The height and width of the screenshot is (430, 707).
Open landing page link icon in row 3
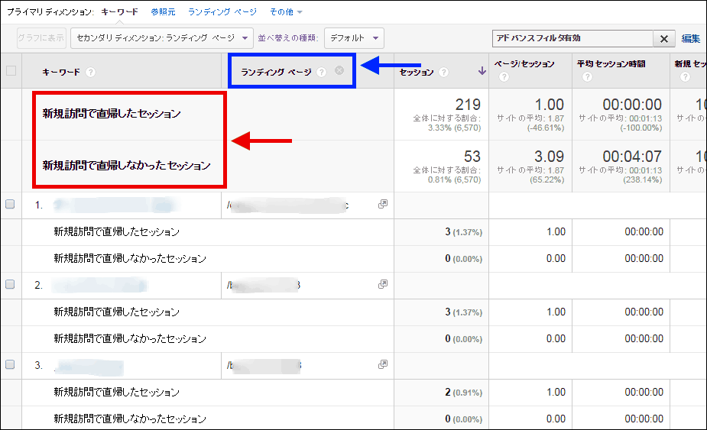tap(383, 365)
